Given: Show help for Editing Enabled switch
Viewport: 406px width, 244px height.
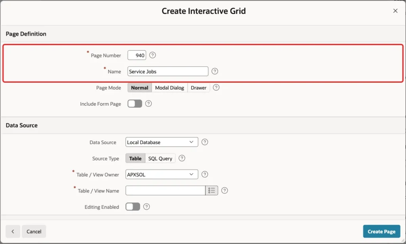Looking at the screenshot, I should pos(146,206).
